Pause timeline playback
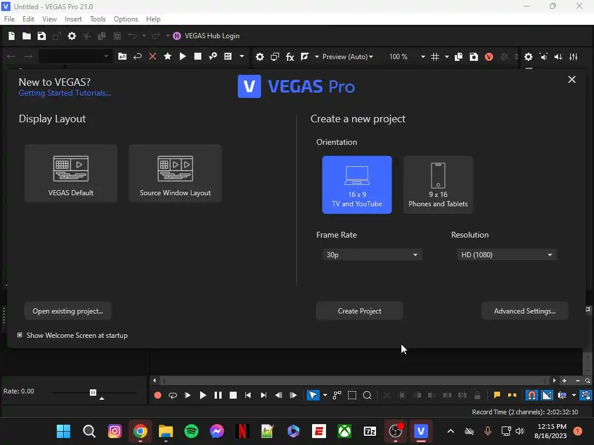Image resolution: width=594 pixels, height=445 pixels. 218,395
